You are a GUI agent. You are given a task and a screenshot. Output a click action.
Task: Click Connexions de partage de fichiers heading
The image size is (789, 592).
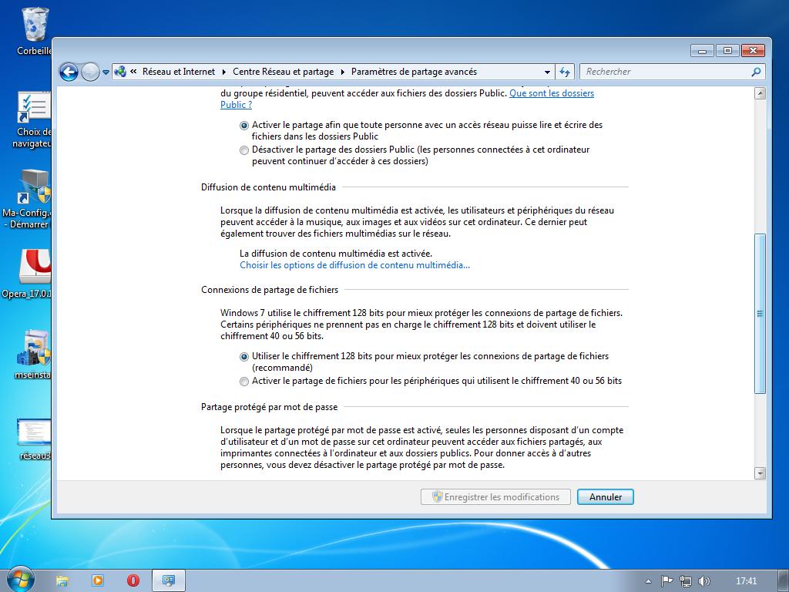pos(270,290)
